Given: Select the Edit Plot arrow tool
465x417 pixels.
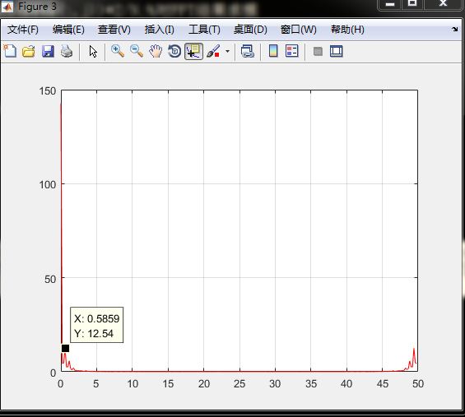Looking at the screenshot, I should (93, 51).
